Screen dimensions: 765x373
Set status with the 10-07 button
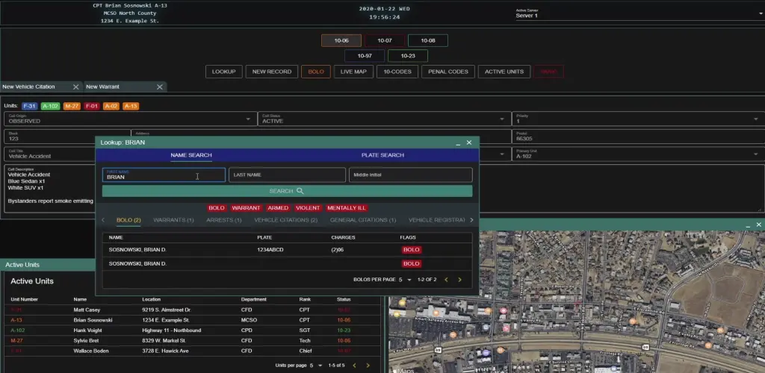pyautogui.click(x=385, y=40)
